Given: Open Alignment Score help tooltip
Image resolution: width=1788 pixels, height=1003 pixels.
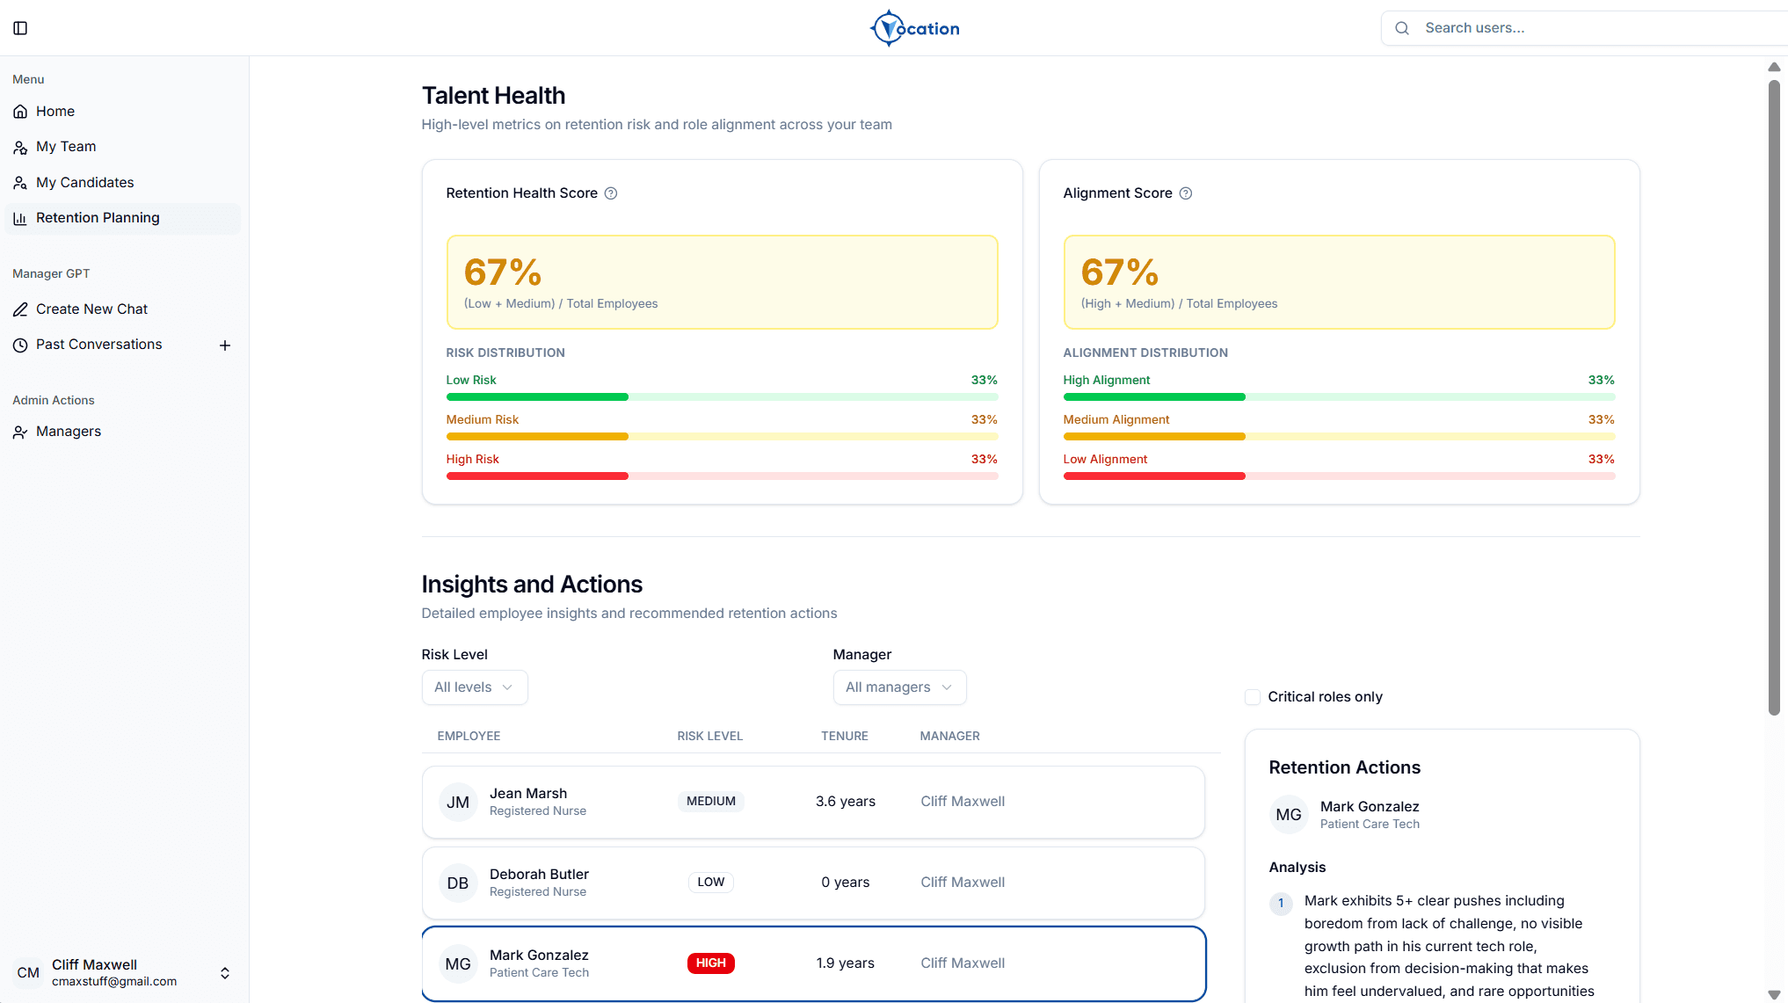Looking at the screenshot, I should [x=1186, y=193].
